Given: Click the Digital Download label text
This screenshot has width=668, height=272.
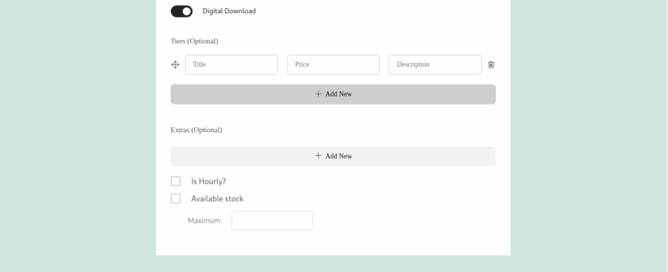Looking at the screenshot, I should pos(229,11).
